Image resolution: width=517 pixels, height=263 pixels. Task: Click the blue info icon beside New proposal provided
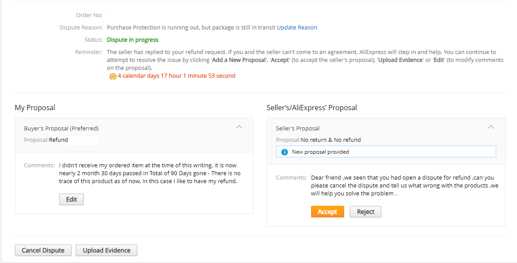coord(284,152)
